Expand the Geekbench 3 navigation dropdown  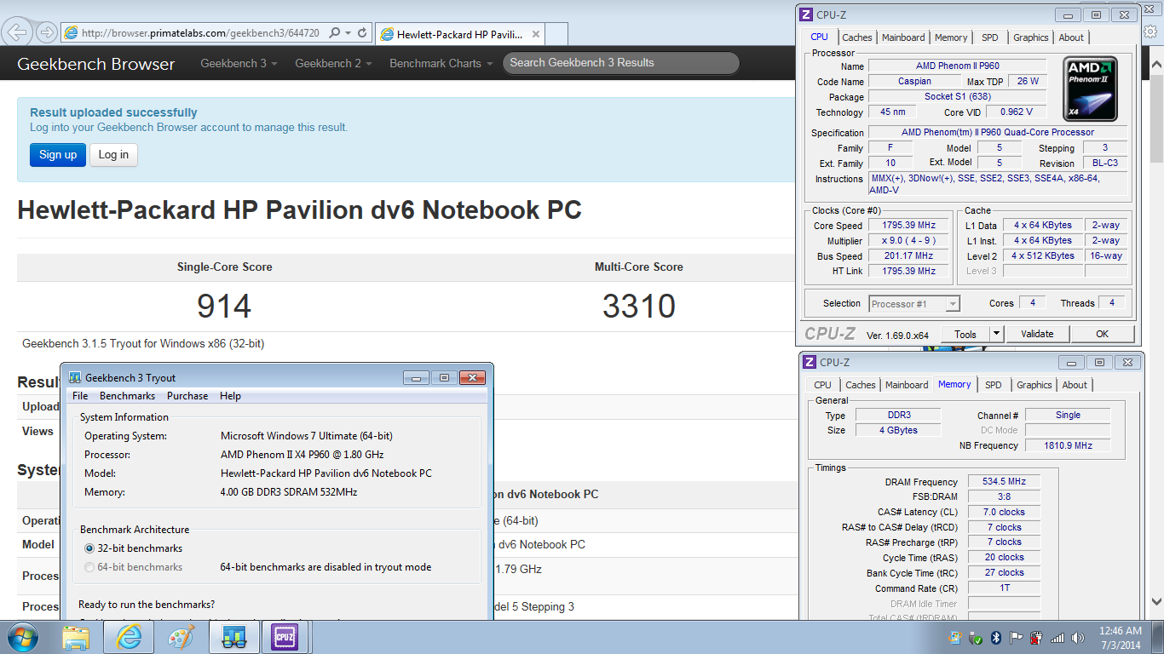point(239,63)
